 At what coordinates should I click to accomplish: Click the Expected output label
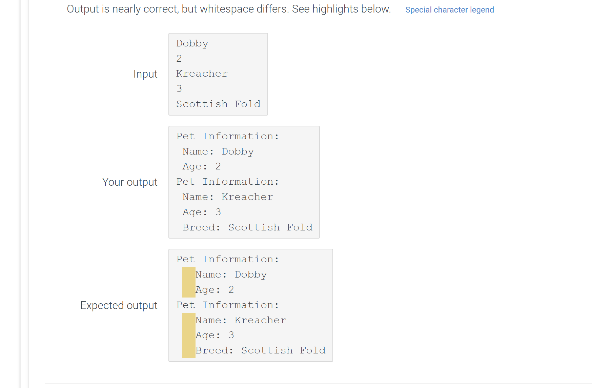click(x=119, y=305)
